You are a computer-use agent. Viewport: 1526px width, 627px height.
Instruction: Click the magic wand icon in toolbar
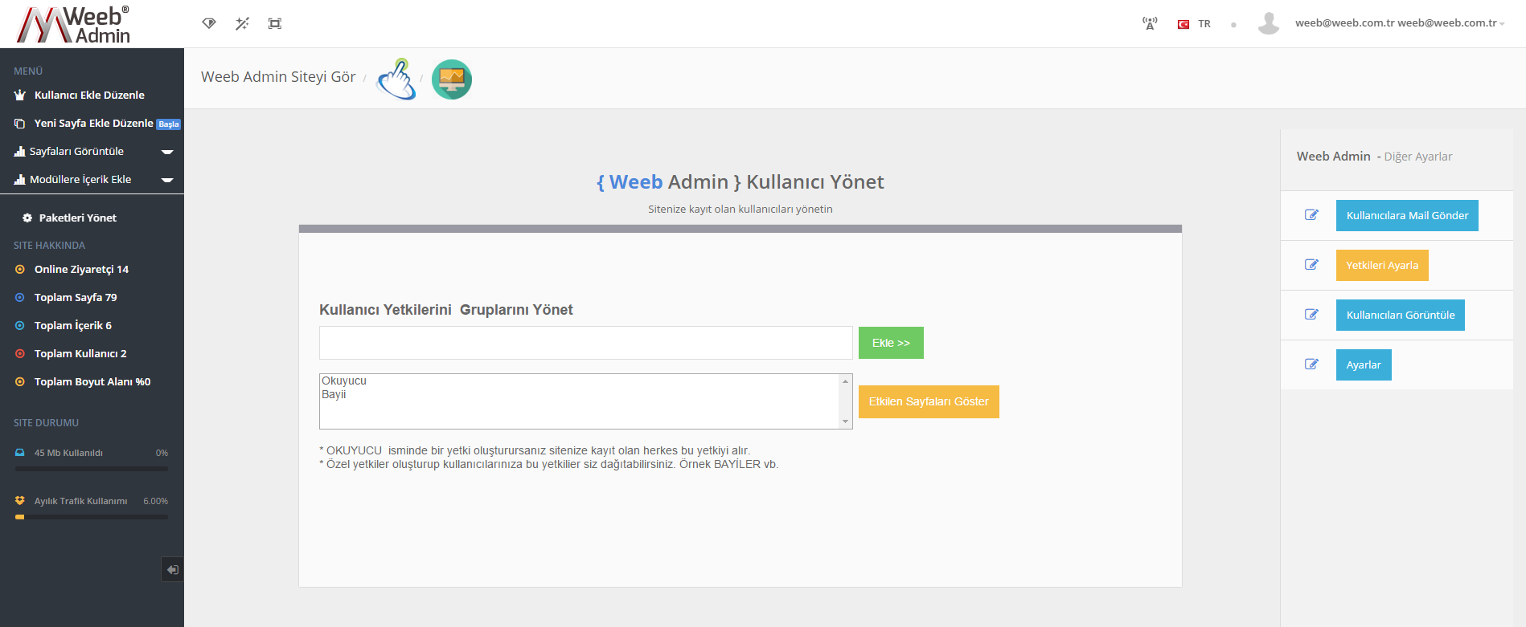pos(242,23)
